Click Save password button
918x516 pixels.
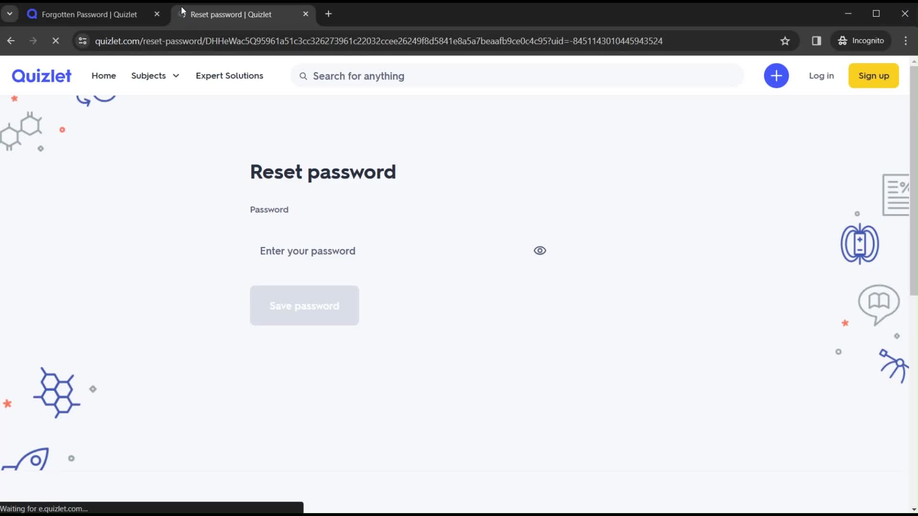coord(305,306)
